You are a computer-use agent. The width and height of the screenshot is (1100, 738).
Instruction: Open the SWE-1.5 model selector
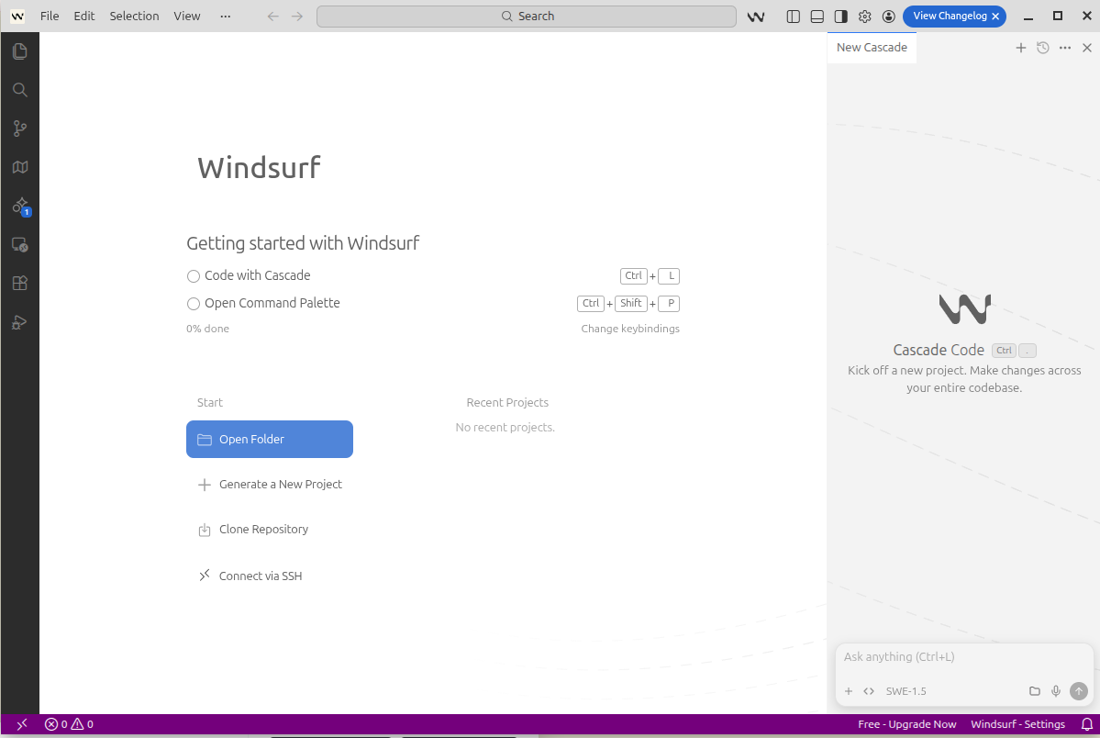(x=906, y=691)
